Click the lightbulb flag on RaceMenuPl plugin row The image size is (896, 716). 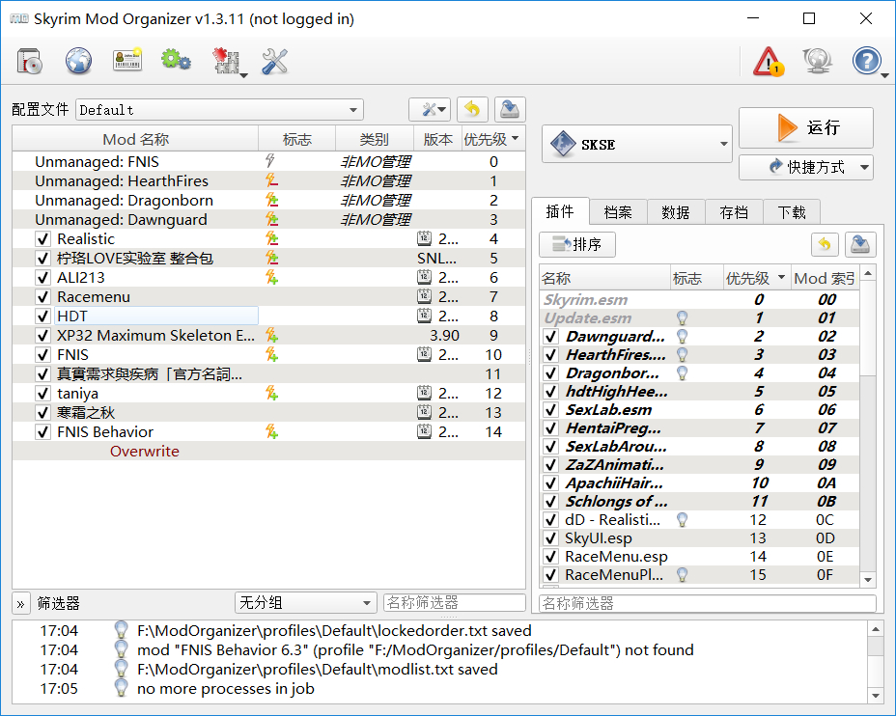tap(682, 574)
